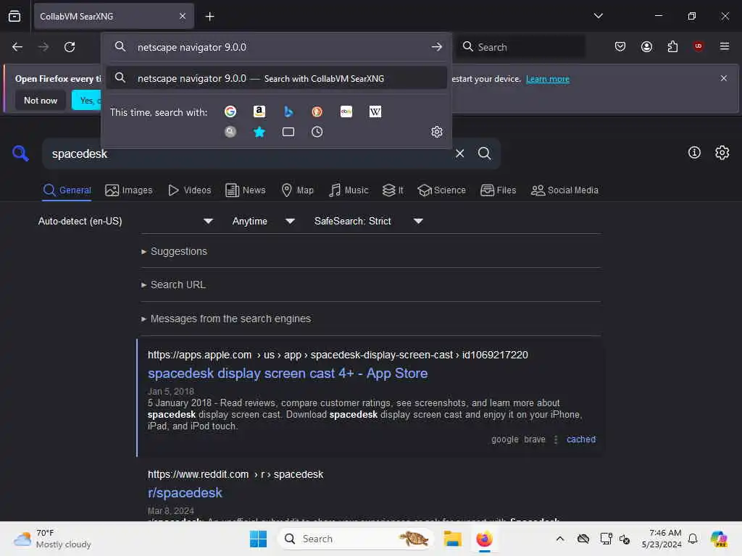Switch to the It category tab
Screen dimensions: 742x556
(393, 190)
